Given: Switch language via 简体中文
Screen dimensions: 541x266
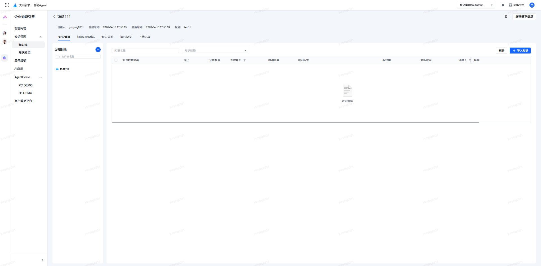Looking at the screenshot, I should 516,5.
